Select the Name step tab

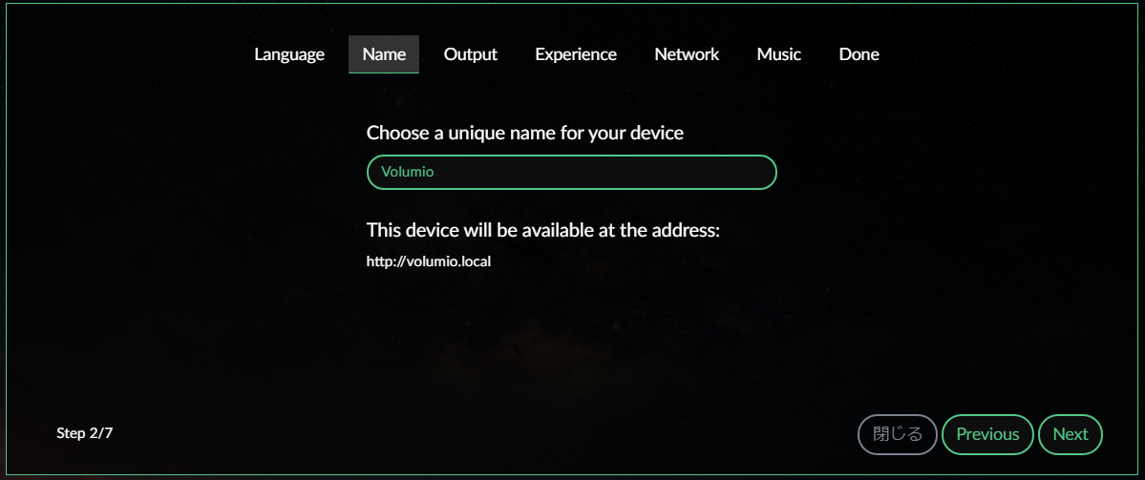[384, 54]
